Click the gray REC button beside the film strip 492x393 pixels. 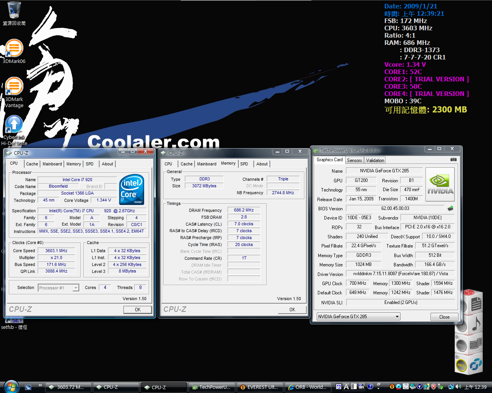pos(461,345)
